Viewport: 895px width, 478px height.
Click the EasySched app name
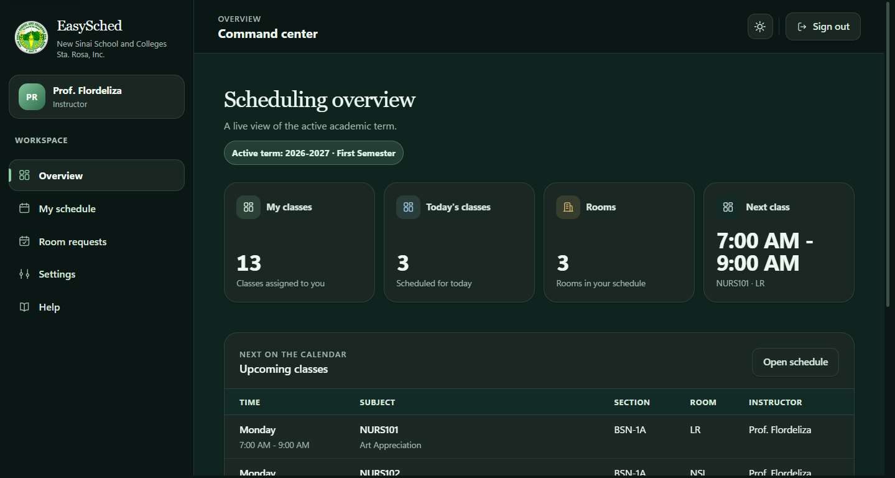(90, 26)
